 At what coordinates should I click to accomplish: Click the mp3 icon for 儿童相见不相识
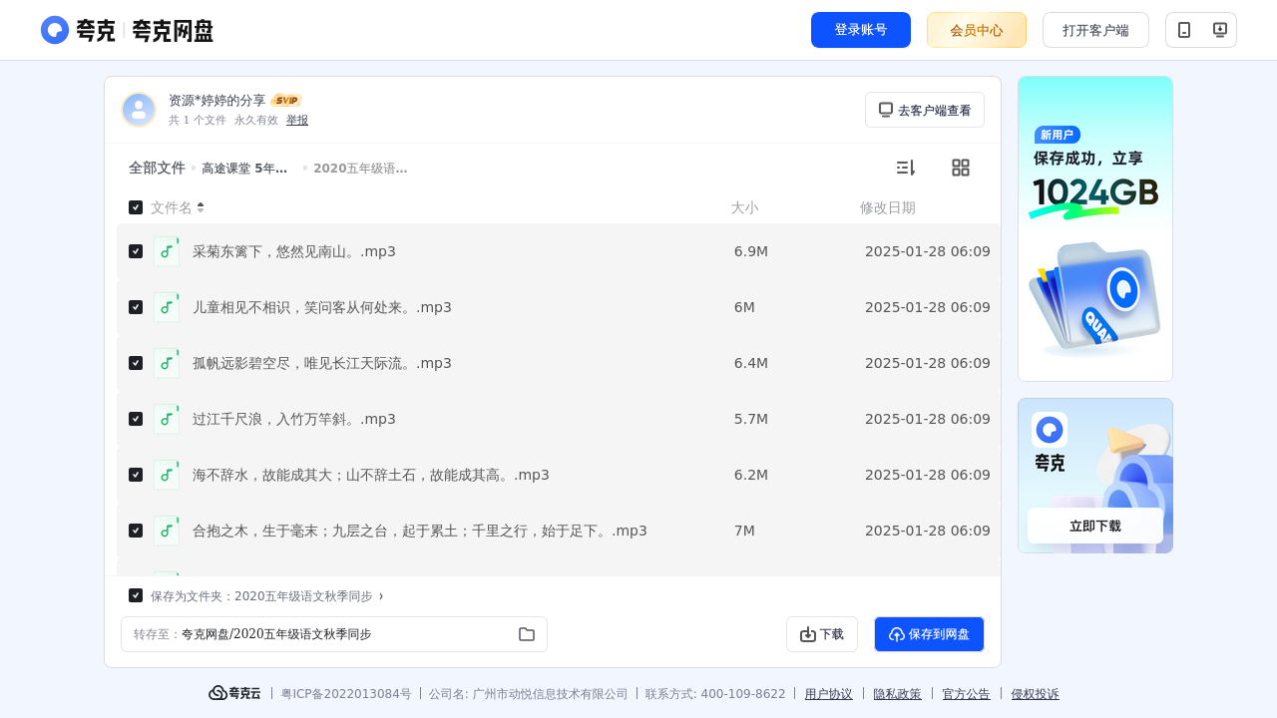point(167,307)
